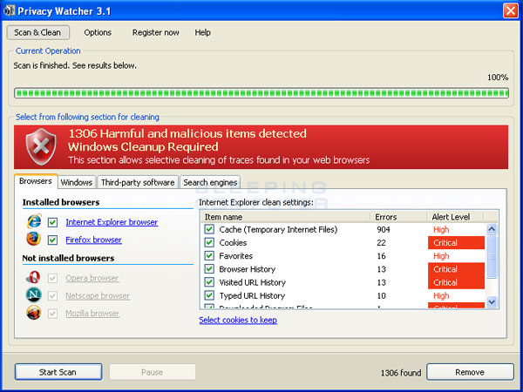Sort by Errors column header

pyautogui.click(x=398, y=217)
